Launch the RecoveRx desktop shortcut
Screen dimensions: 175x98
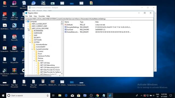(14, 38)
